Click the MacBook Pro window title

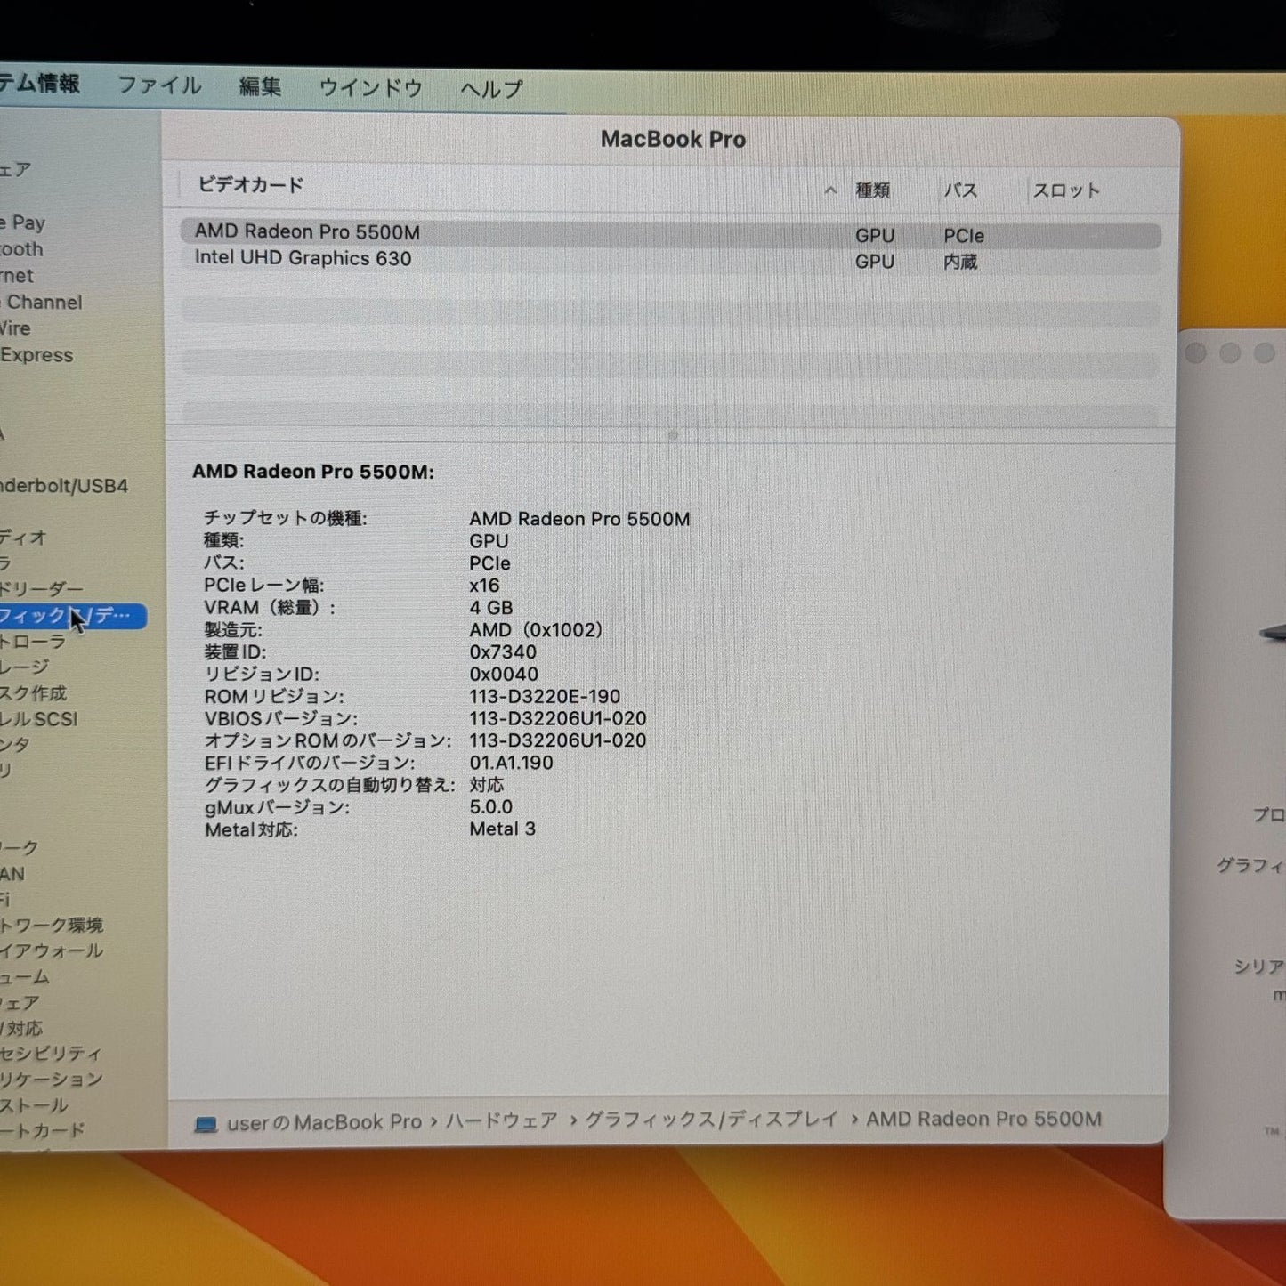(673, 140)
